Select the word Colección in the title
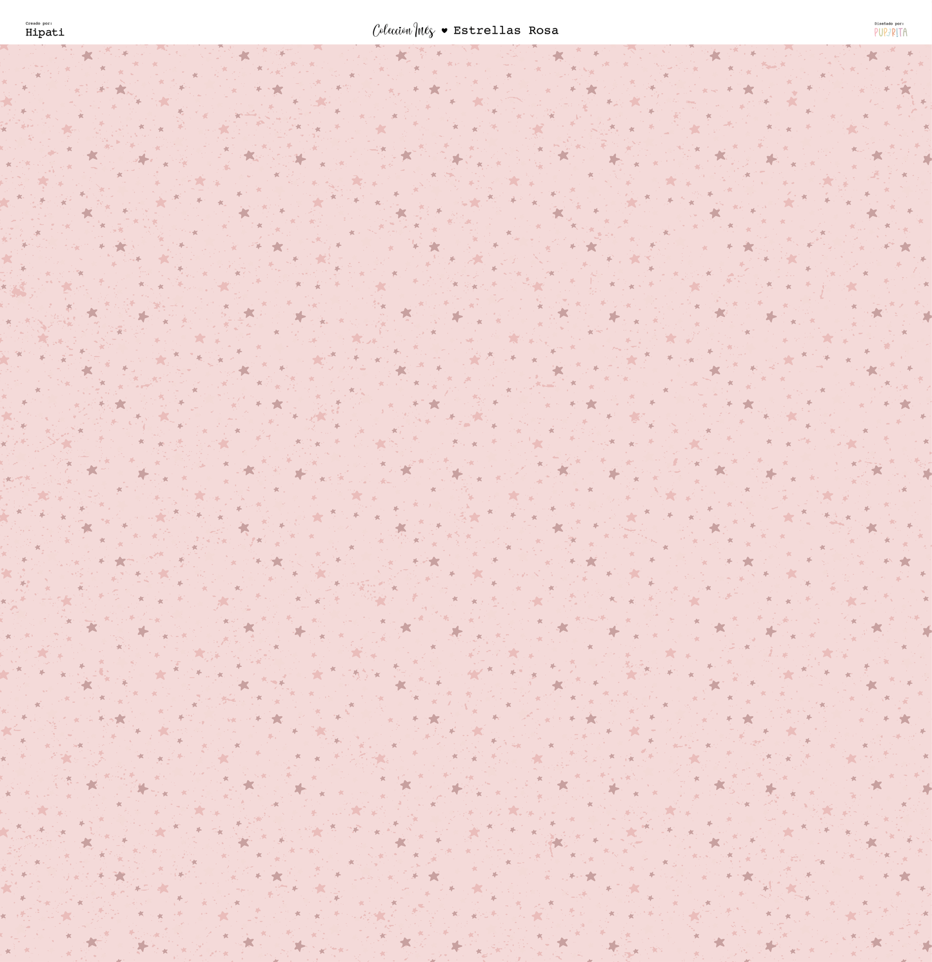The width and height of the screenshot is (932, 962). (x=392, y=31)
